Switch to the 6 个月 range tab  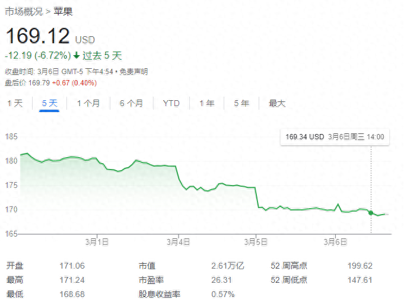[x=131, y=103]
